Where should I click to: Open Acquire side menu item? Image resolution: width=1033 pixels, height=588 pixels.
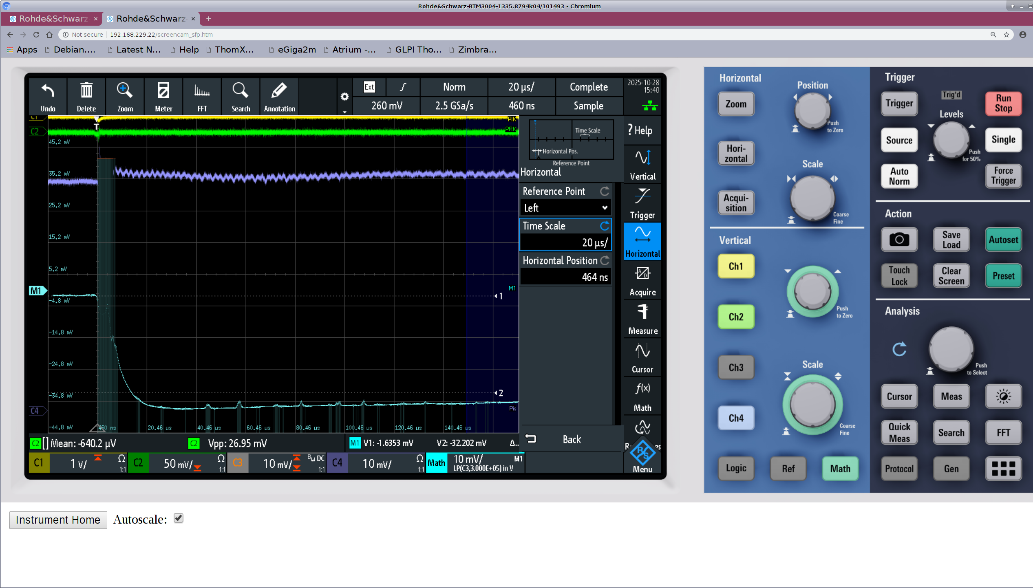pyautogui.click(x=642, y=280)
